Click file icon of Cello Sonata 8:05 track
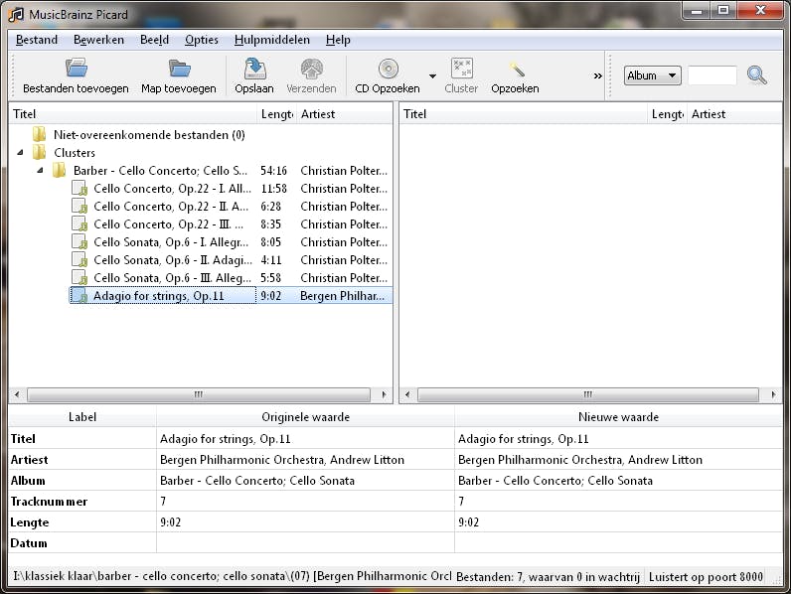This screenshot has width=791, height=594. 79,242
